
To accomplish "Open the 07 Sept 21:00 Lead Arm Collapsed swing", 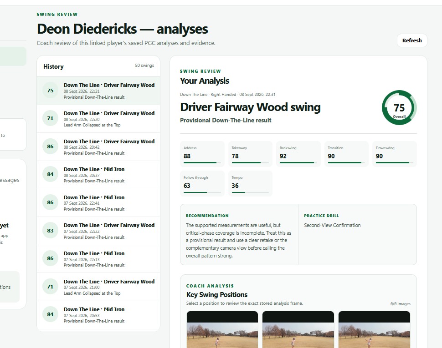I will click(x=98, y=287).
